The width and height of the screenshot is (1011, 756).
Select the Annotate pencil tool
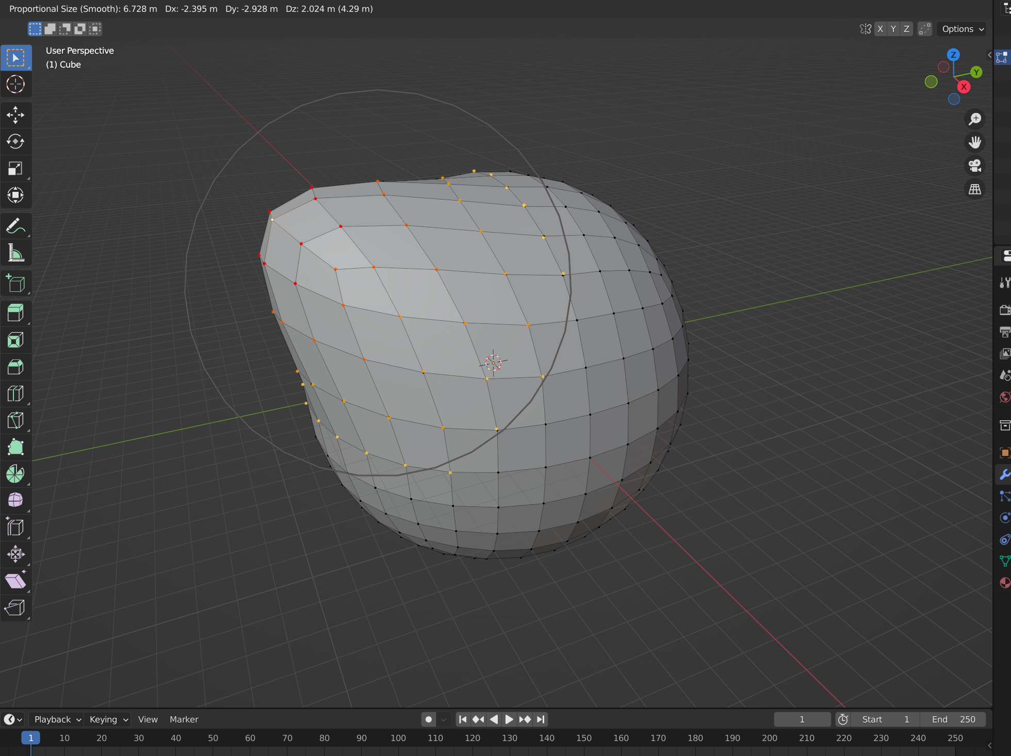tap(15, 226)
